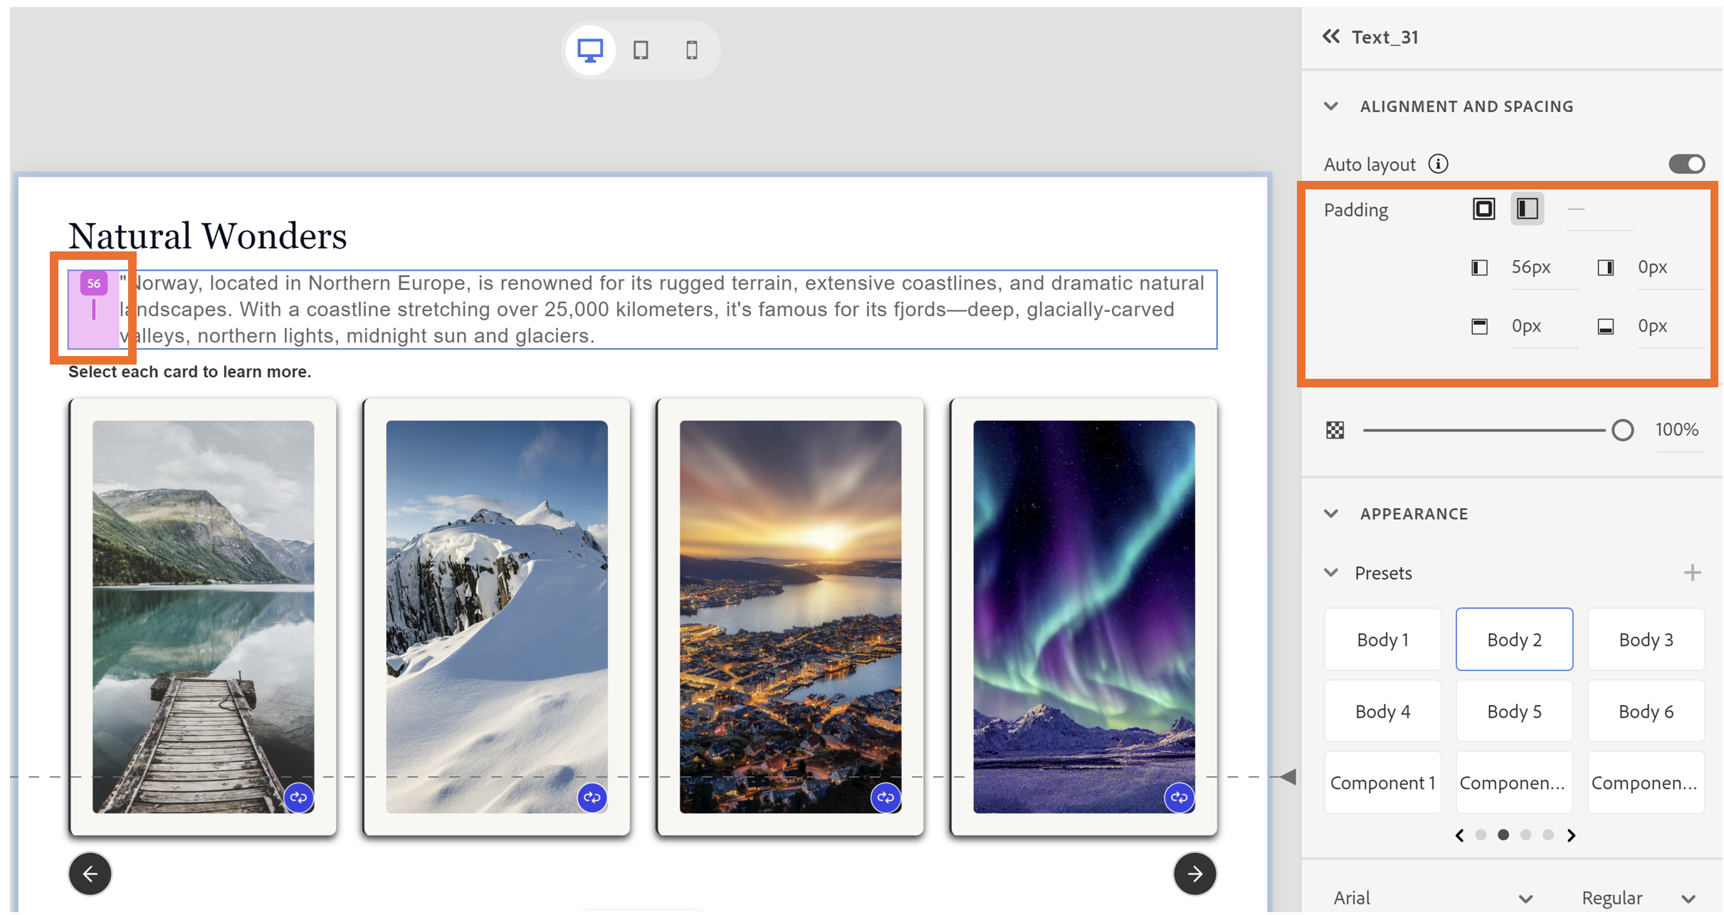The height and width of the screenshot is (915, 1724).
Task: Switch to tablet device preview
Action: [641, 51]
